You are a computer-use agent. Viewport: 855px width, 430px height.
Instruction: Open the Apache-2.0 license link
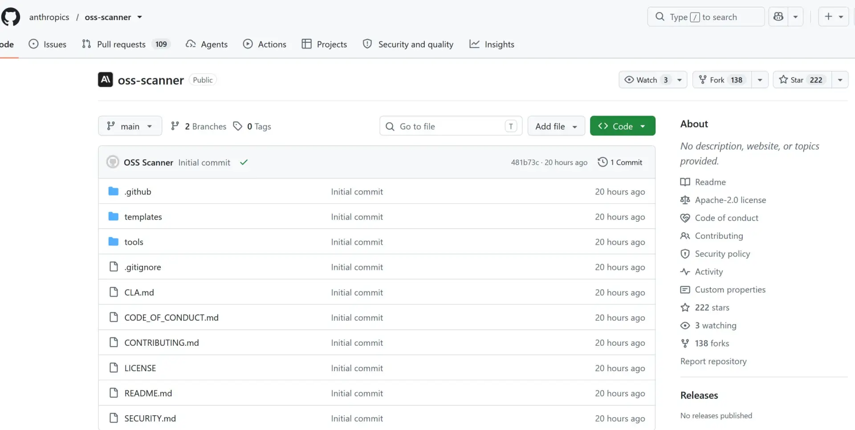tap(723, 200)
